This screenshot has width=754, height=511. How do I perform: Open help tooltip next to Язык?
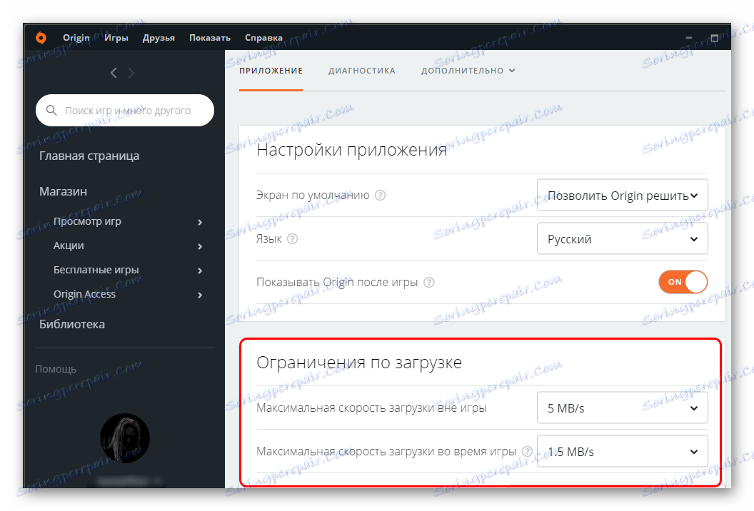point(293,239)
